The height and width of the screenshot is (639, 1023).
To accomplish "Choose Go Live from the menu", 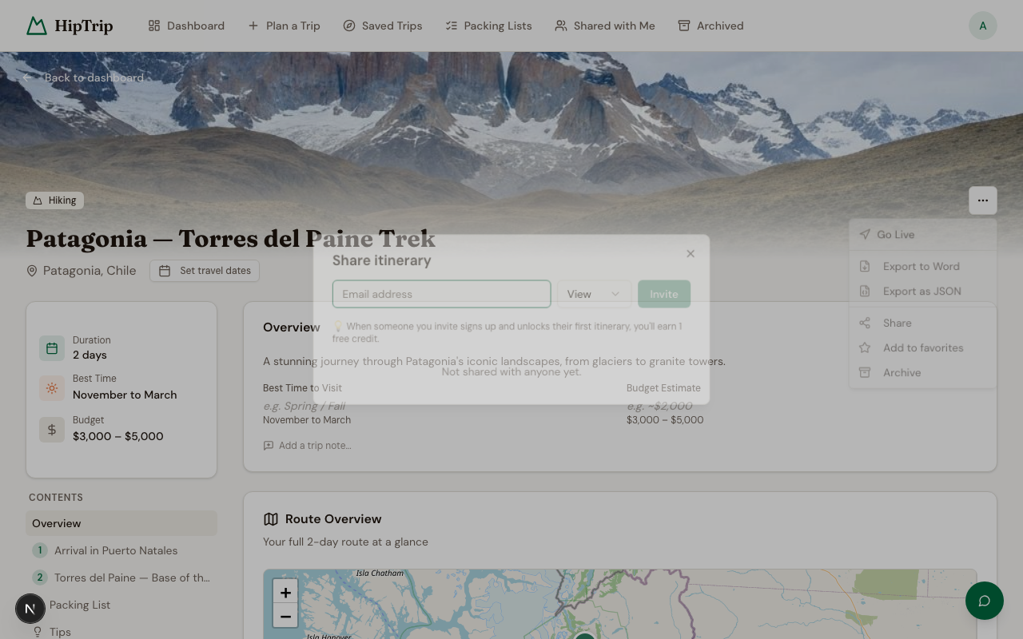I will pyautogui.click(x=922, y=235).
